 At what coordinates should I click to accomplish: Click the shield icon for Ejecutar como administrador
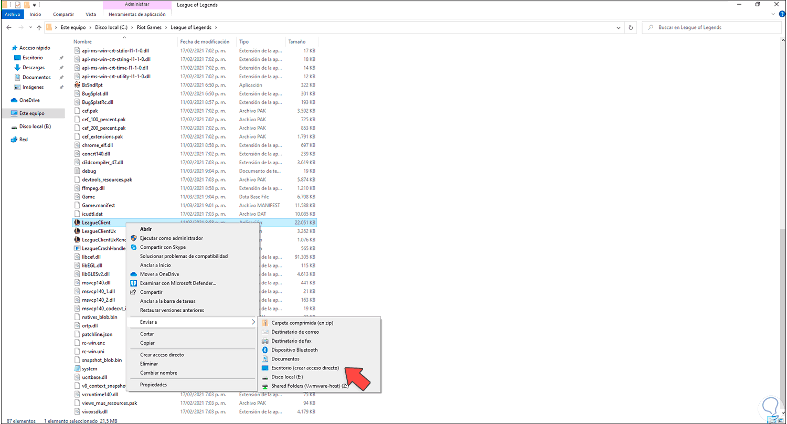(x=133, y=238)
